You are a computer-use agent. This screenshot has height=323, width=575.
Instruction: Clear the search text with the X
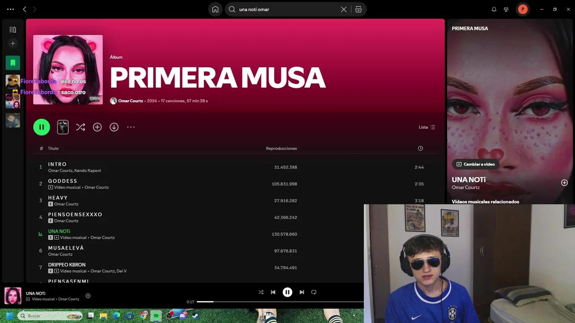pos(344,9)
